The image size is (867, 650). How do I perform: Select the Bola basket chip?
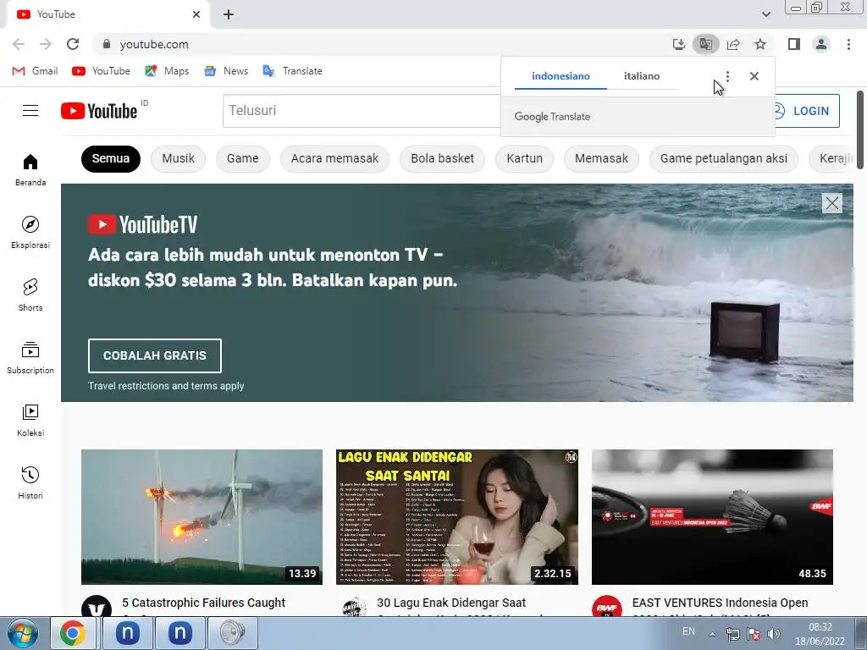point(442,158)
